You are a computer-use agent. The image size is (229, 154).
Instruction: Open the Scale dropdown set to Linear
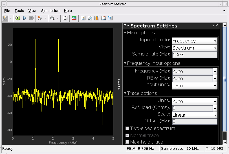[x=194, y=115]
